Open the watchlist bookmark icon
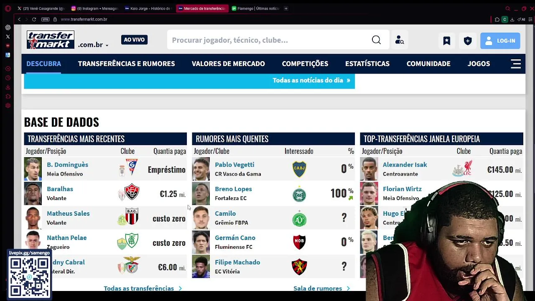The image size is (535, 301). (447, 41)
